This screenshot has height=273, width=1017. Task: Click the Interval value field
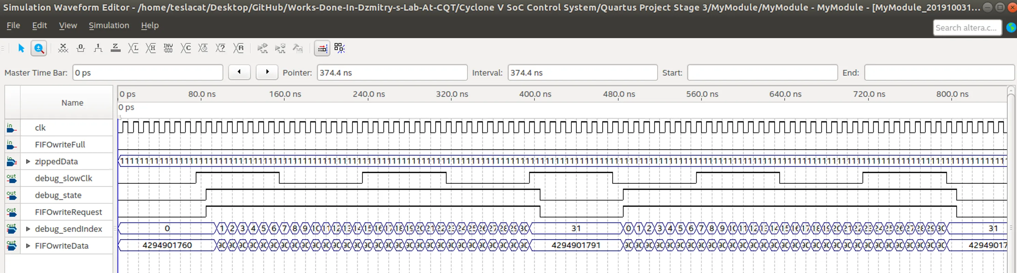tap(583, 73)
